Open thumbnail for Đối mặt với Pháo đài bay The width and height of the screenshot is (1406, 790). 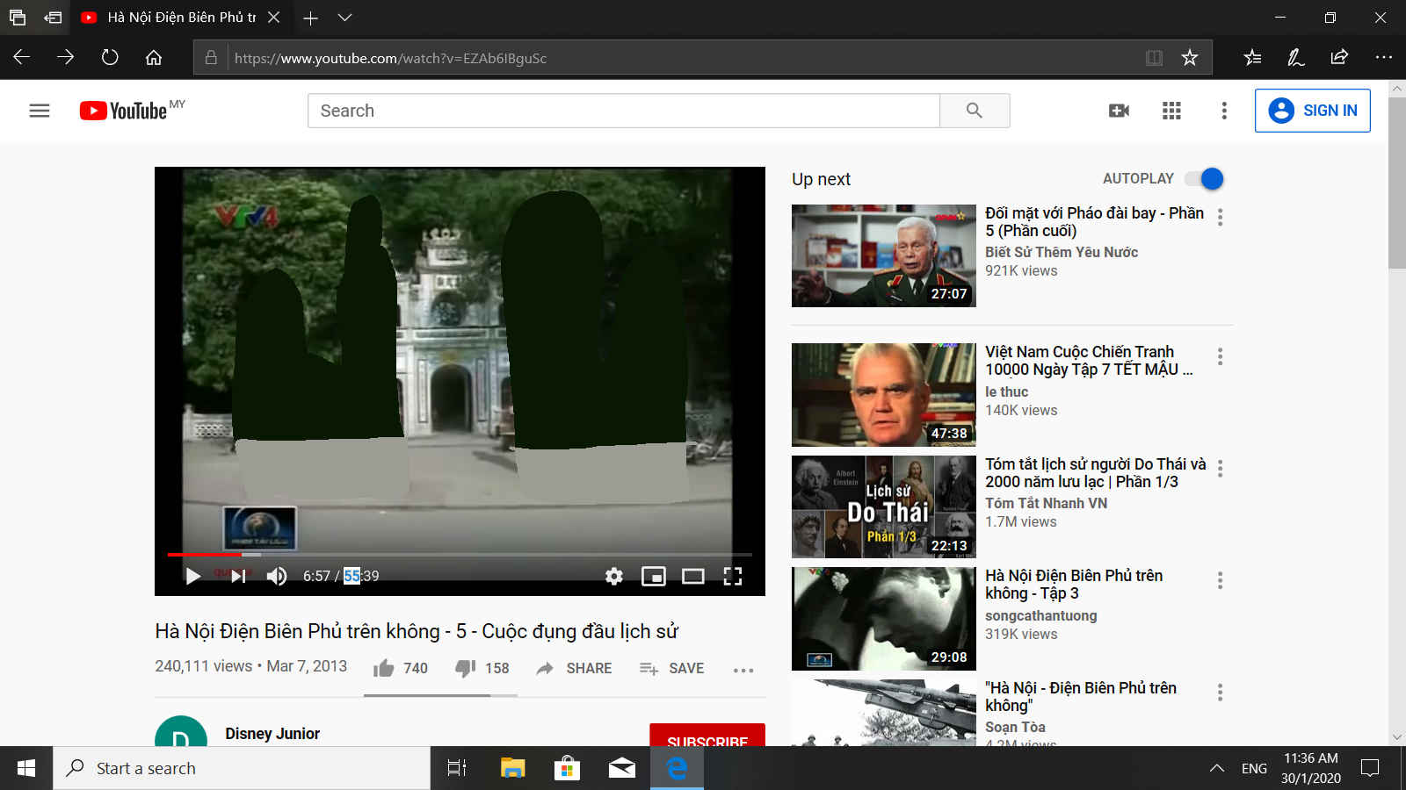click(x=884, y=256)
